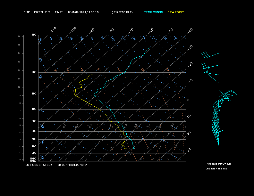Click the 0 label on right temperature scale
Image resolution: width=254 pixels, height=196 pixels.
[188, 101]
